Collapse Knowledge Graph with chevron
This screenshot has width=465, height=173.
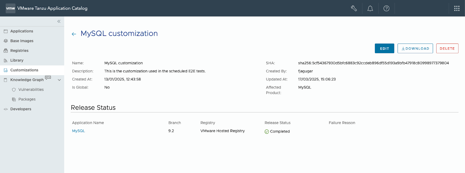59,80
